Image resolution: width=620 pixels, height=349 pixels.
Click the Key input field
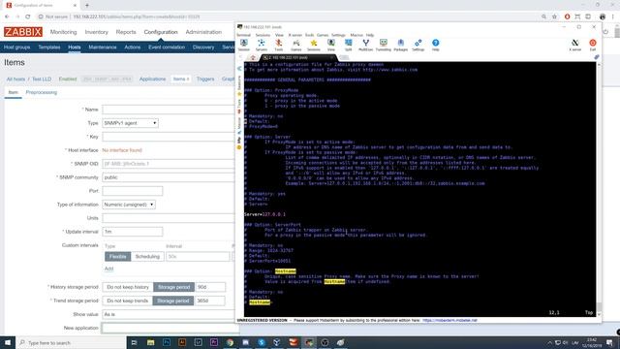coord(168,137)
